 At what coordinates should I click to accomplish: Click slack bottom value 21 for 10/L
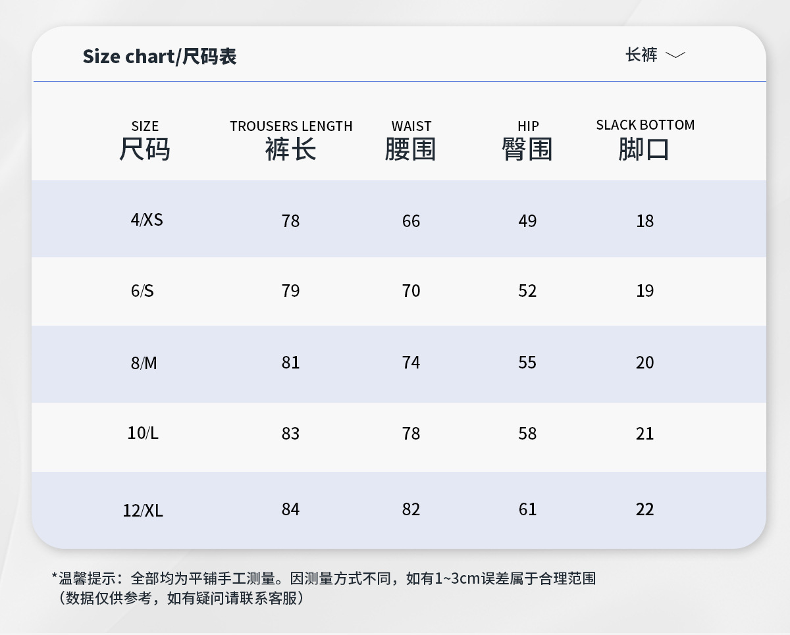(x=645, y=434)
